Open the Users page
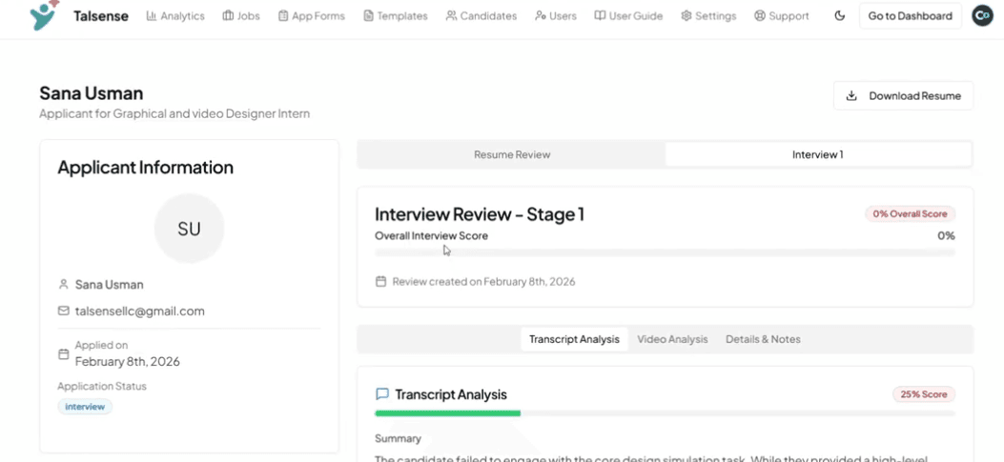This screenshot has width=1004, height=462. point(556,16)
